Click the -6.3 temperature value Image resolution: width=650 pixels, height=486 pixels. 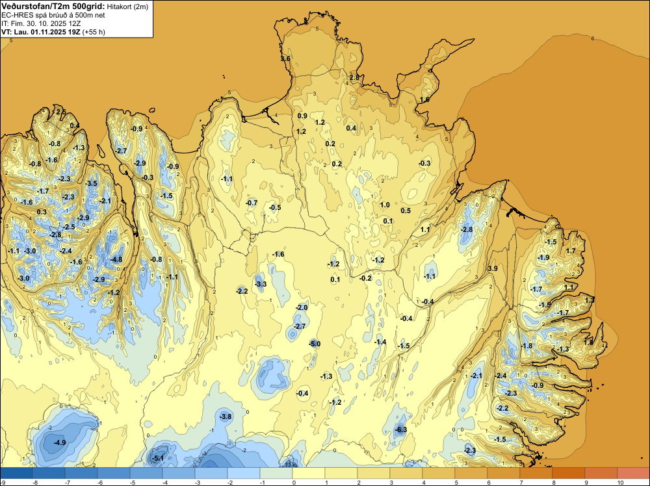point(401,429)
